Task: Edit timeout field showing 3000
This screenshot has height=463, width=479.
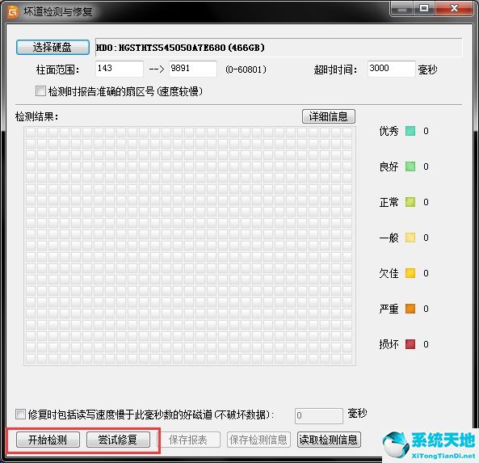Action: tap(391, 69)
